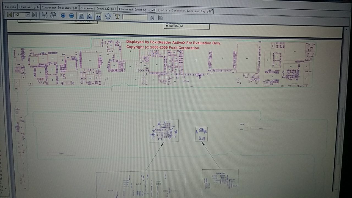This screenshot has width=352, height=198.
Task: Zoom out with the minus icon
Action: pos(71,16)
